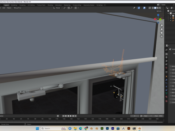Click the green Y axis gizmo
Viewport: 175px width, 131px height.
pos(160,19)
